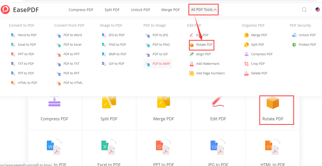Click the Crop PDF icon

[x=247, y=64]
